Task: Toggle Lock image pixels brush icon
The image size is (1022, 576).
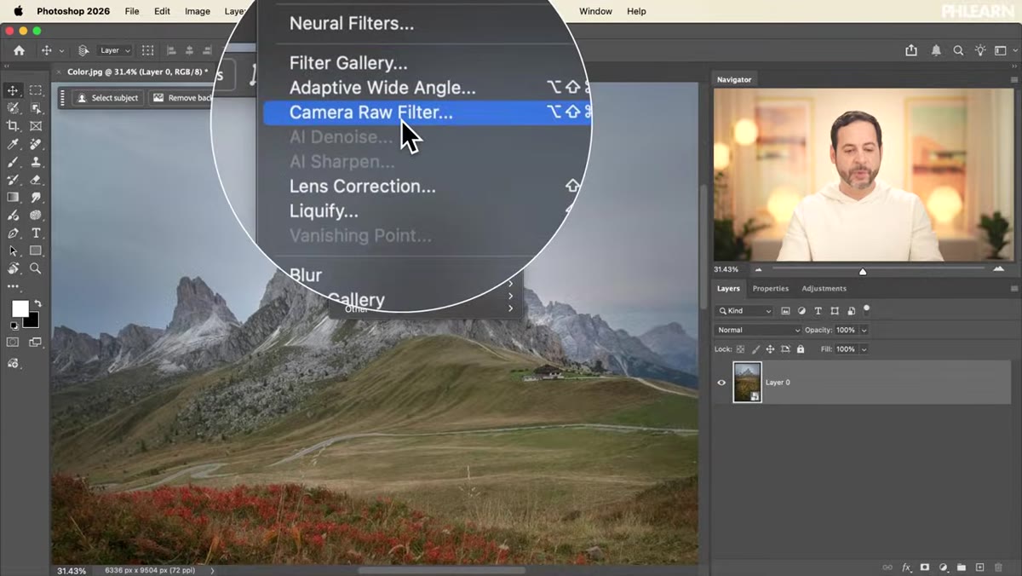Action: [x=755, y=349]
